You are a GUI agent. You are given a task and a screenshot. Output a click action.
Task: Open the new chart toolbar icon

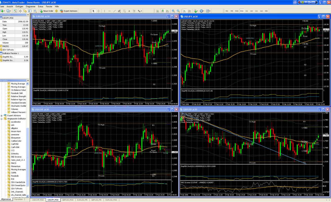2,11
